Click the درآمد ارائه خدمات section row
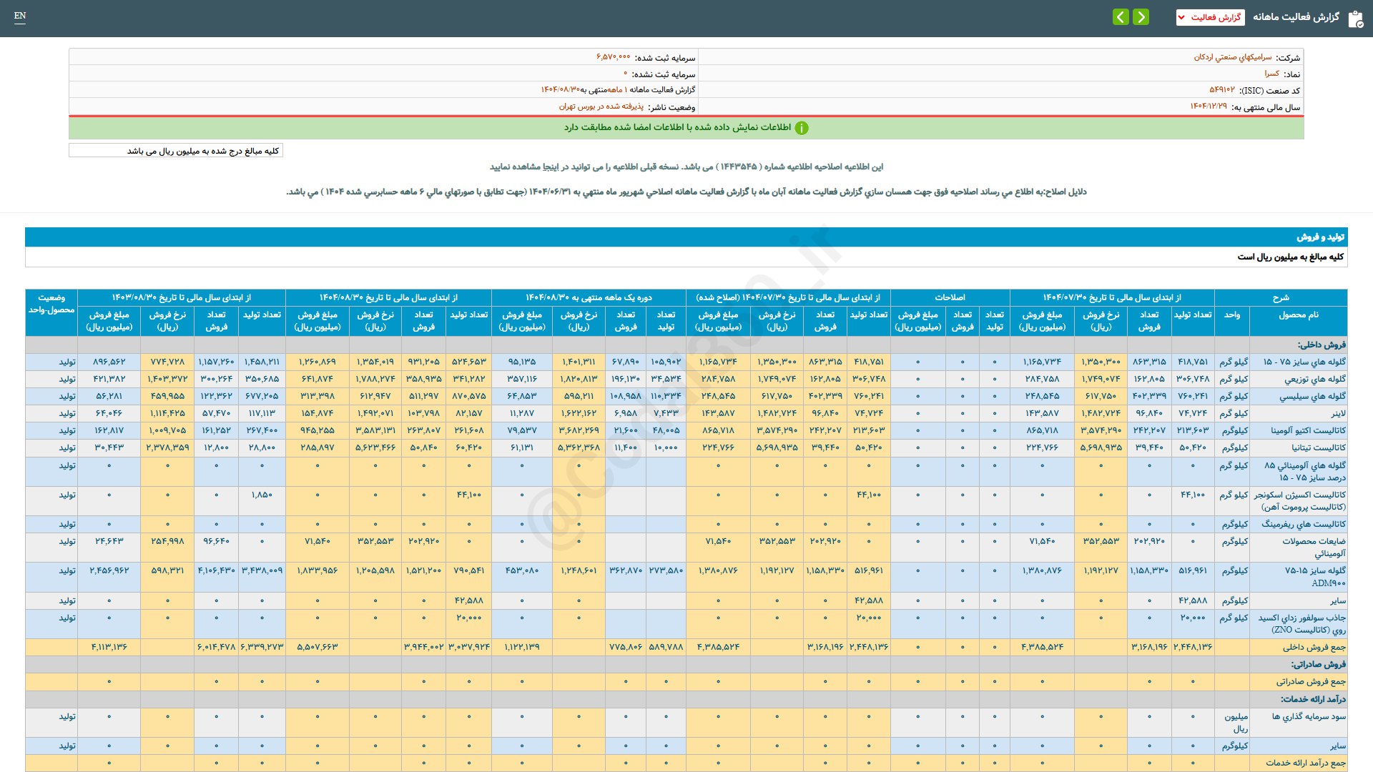The height and width of the screenshot is (772, 1373). [x=1313, y=699]
